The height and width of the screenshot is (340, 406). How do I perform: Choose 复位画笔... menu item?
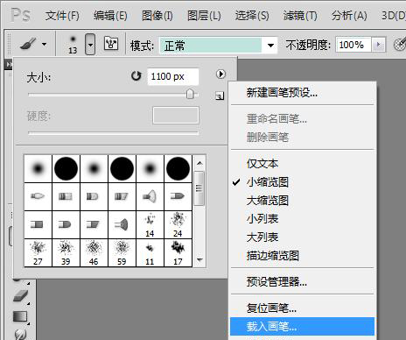click(302, 308)
